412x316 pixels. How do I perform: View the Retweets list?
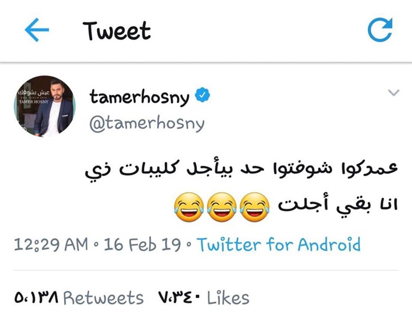(x=104, y=298)
